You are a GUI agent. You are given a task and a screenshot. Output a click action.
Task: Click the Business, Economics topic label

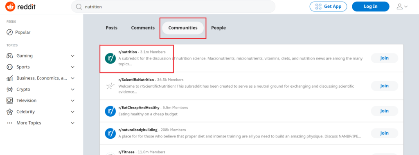(x=42, y=78)
